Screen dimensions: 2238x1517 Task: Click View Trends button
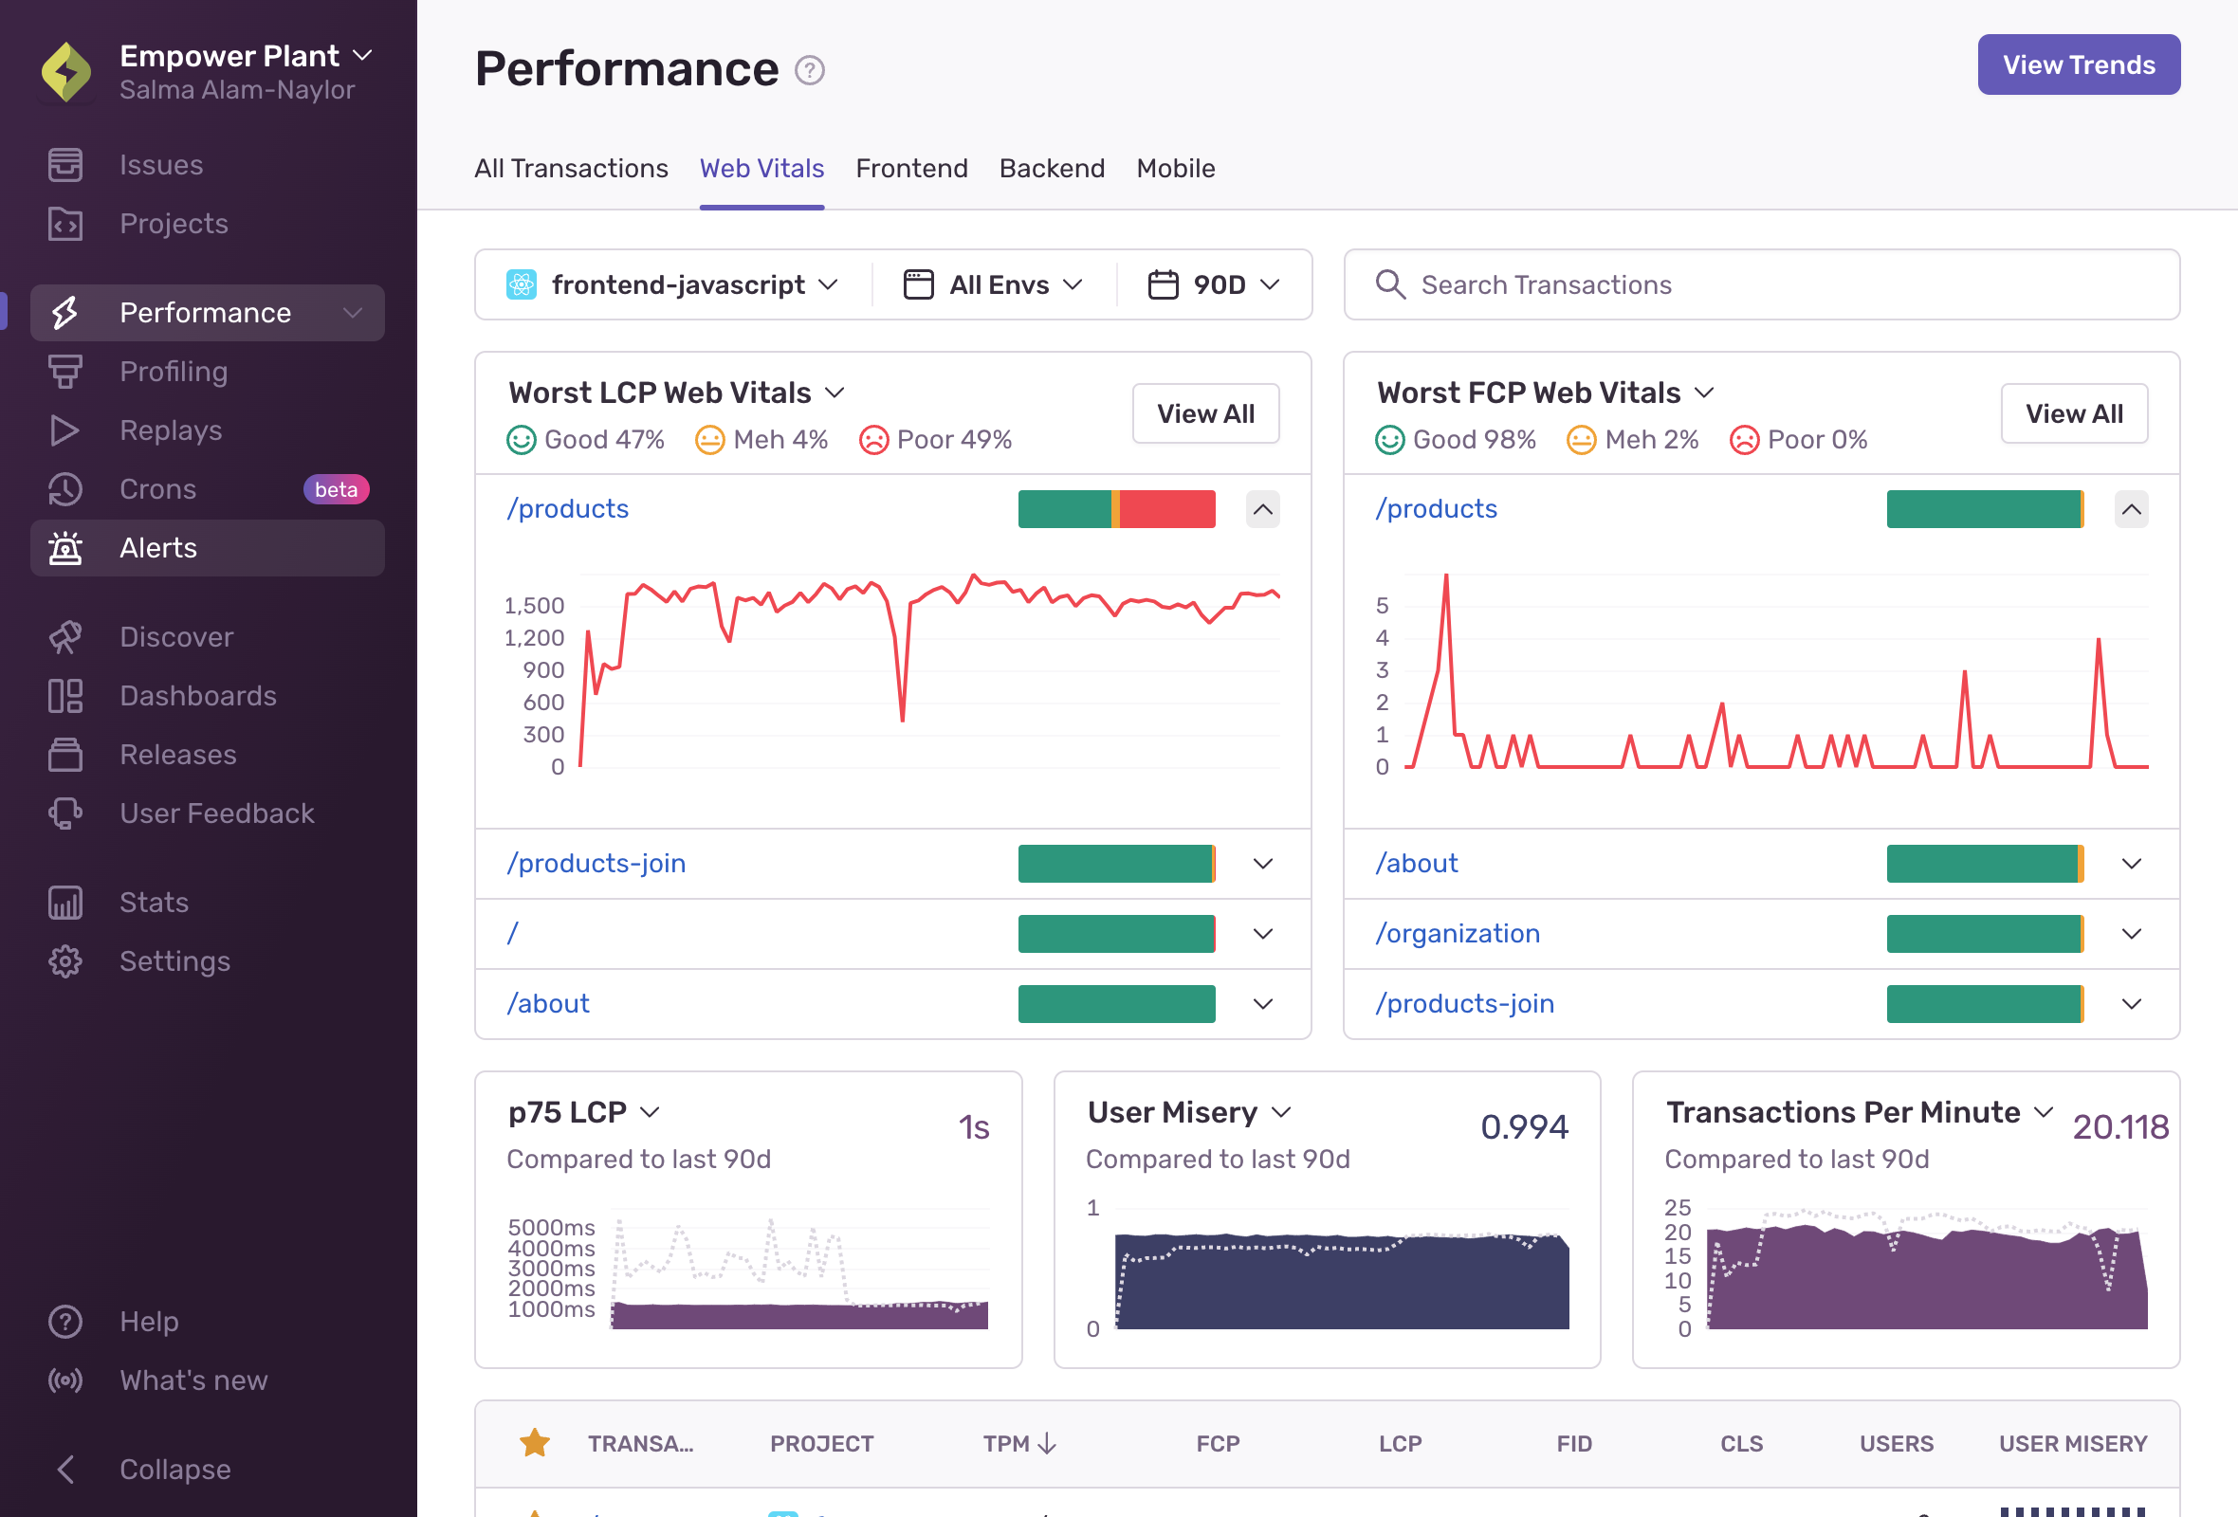[x=2078, y=64]
